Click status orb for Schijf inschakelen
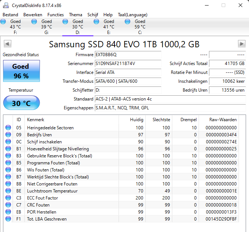This screenshot has height=232, width=249. 8,141
